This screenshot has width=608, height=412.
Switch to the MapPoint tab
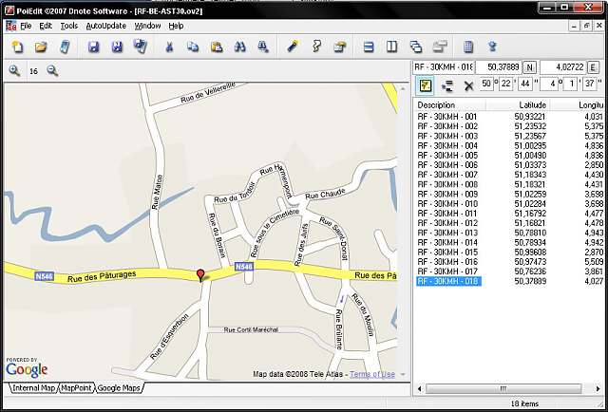[x=76, y=388]
